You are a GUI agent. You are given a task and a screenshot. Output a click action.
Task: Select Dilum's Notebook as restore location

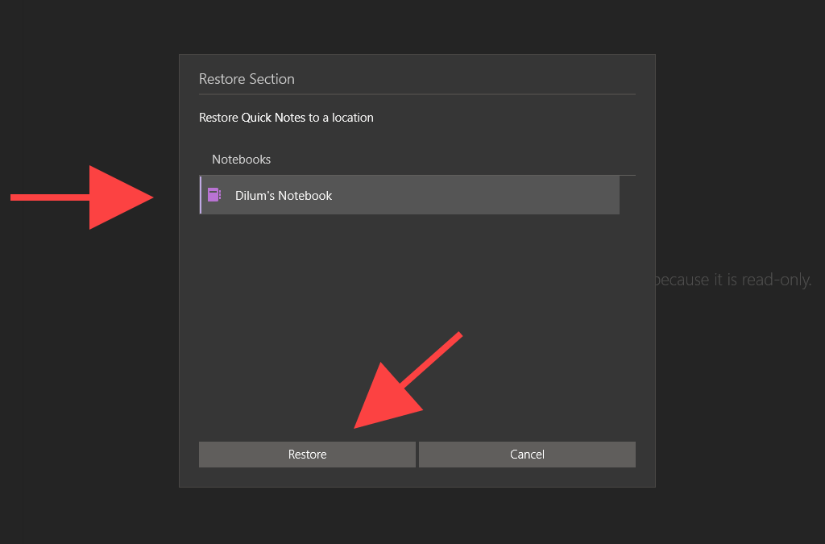pos(409,195)
